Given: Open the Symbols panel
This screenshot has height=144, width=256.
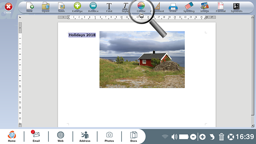Looking at the screenshot, I should (236, 7).
